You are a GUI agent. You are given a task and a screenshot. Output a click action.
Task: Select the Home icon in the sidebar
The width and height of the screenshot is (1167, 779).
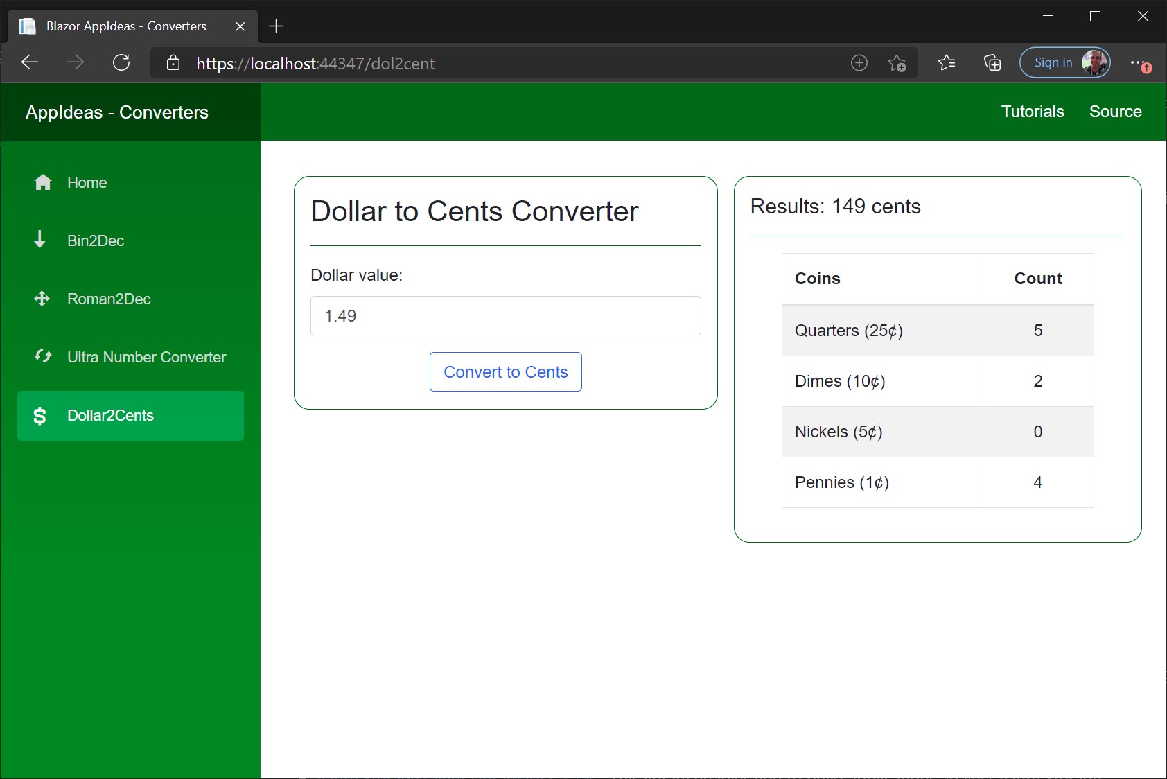[42, 182]
